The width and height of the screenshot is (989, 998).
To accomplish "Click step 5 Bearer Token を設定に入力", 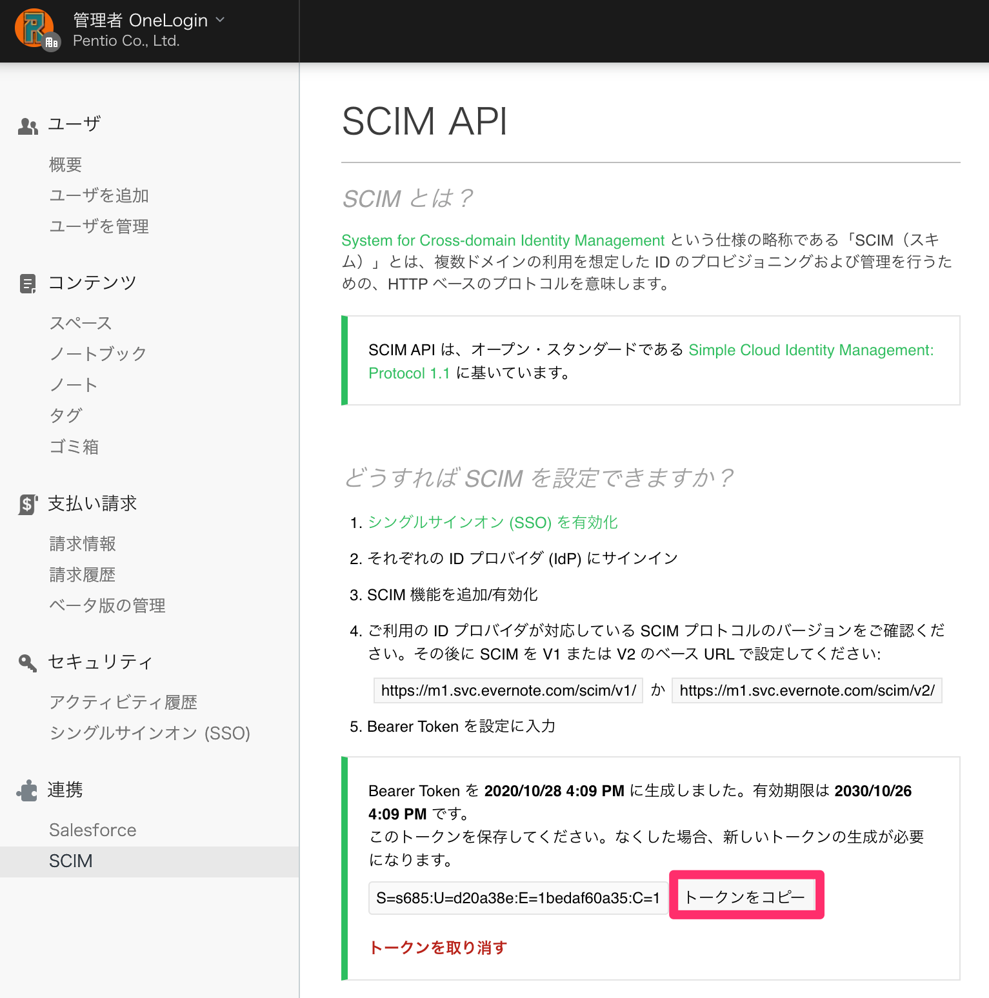I will coord(461,727).
